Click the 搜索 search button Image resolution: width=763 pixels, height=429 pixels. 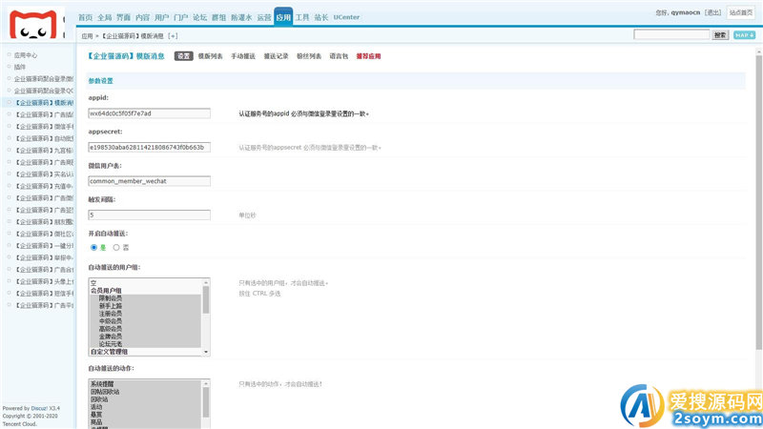(x=720, y=35)
